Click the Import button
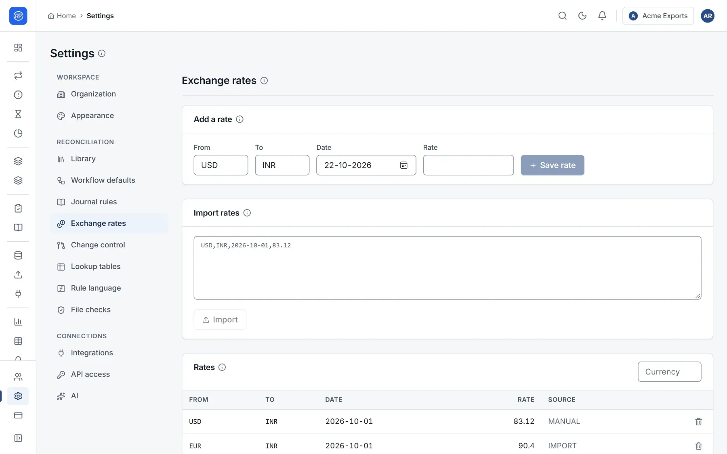This screenshot has width=727, height=454. click(x=220, y=320)
